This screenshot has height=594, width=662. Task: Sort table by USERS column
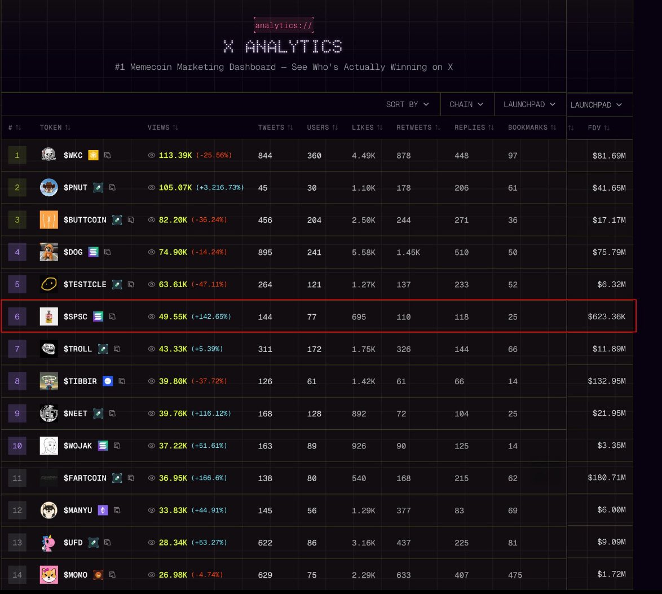point(322,127)
